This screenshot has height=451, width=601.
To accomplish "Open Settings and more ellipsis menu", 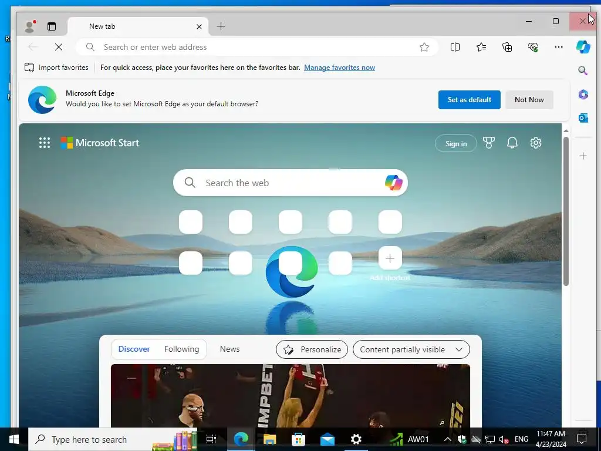I will 559,47.
